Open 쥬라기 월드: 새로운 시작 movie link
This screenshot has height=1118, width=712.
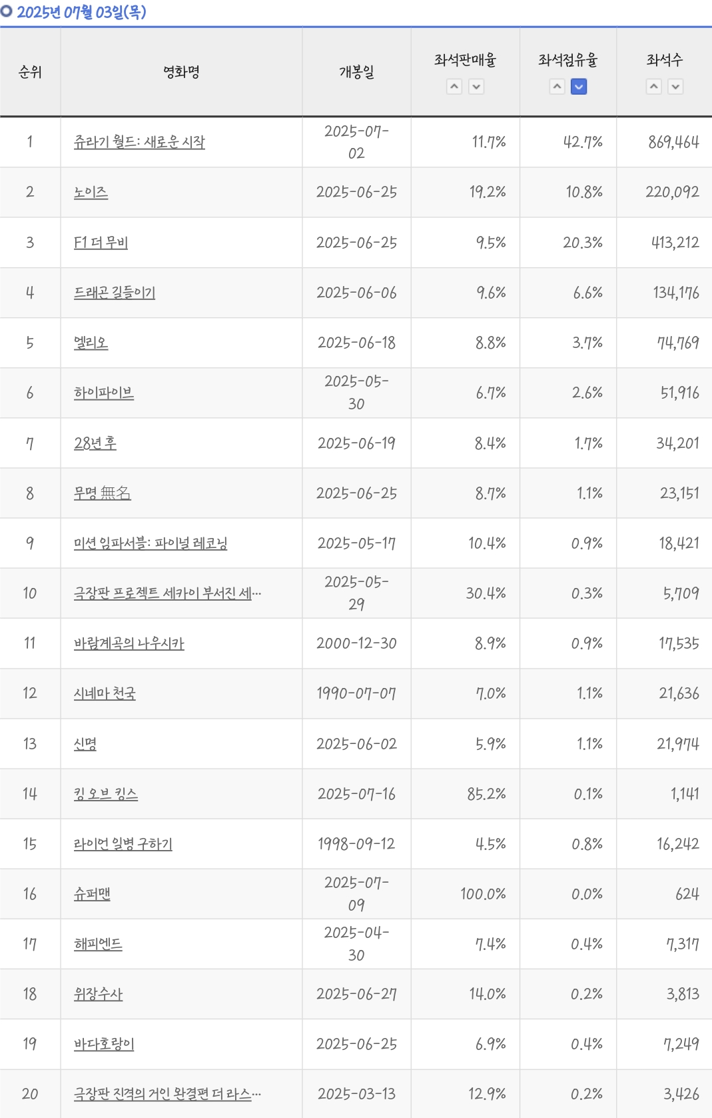(x=139, y=142)
